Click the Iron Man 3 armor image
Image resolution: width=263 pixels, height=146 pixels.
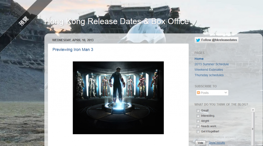pos(118,98)
